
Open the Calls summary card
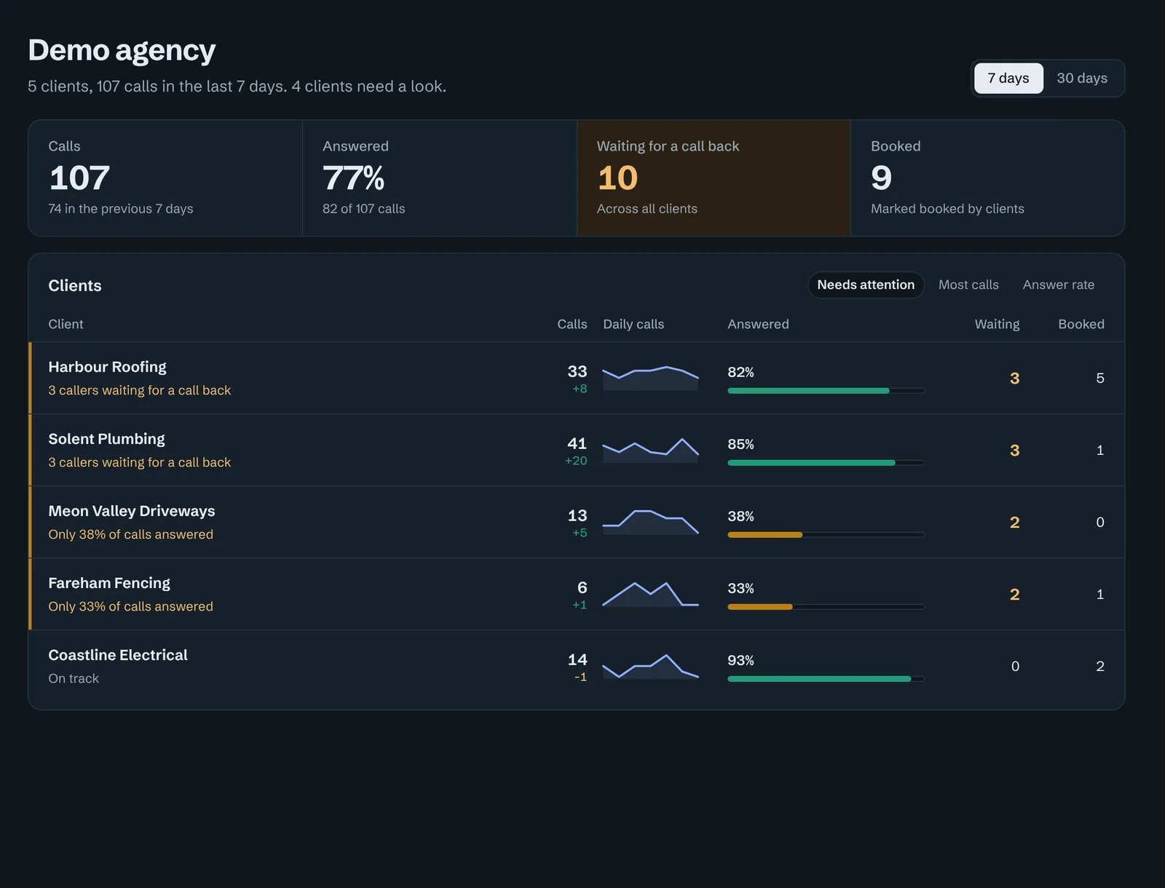165,178
